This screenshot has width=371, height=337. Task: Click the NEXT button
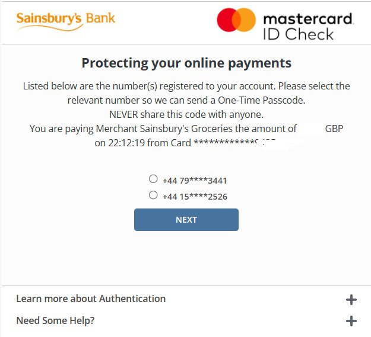click(x=186, y=220)
